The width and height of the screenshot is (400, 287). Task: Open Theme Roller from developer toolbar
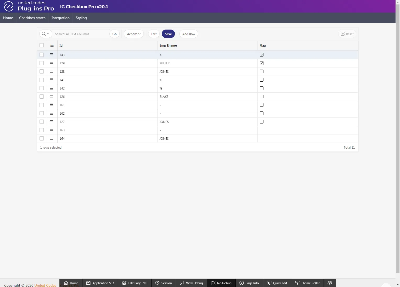[x=307, y=283]
